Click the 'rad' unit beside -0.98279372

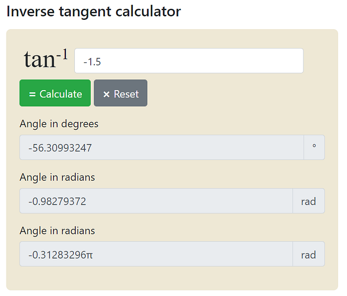tap(308, 201)
